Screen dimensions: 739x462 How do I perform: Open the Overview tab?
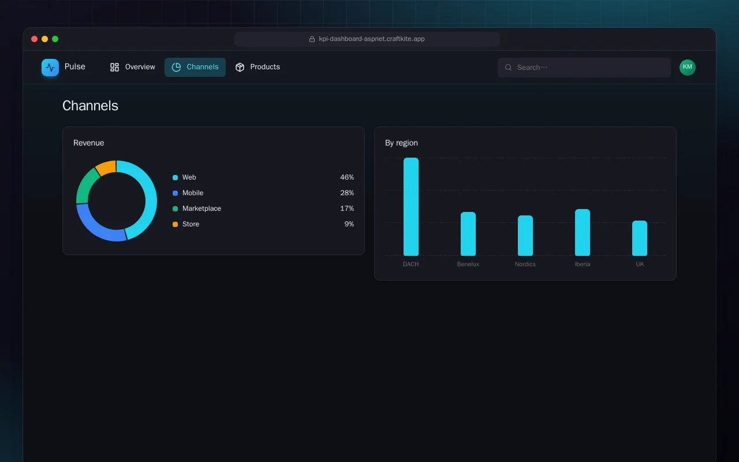tap(132, 67)
